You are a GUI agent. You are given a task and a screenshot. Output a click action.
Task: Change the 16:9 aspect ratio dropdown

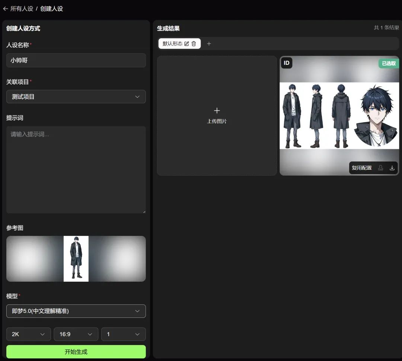point(76,334)
